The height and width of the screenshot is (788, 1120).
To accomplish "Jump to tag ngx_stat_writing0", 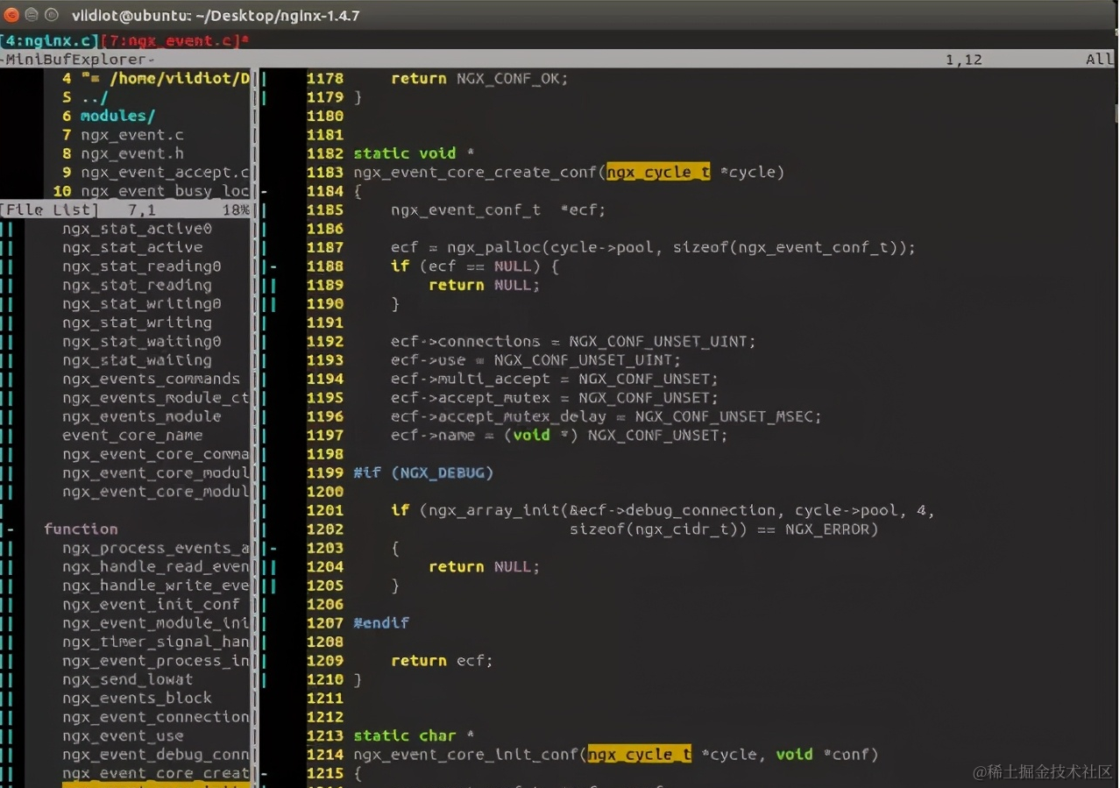I will [142, 303].
